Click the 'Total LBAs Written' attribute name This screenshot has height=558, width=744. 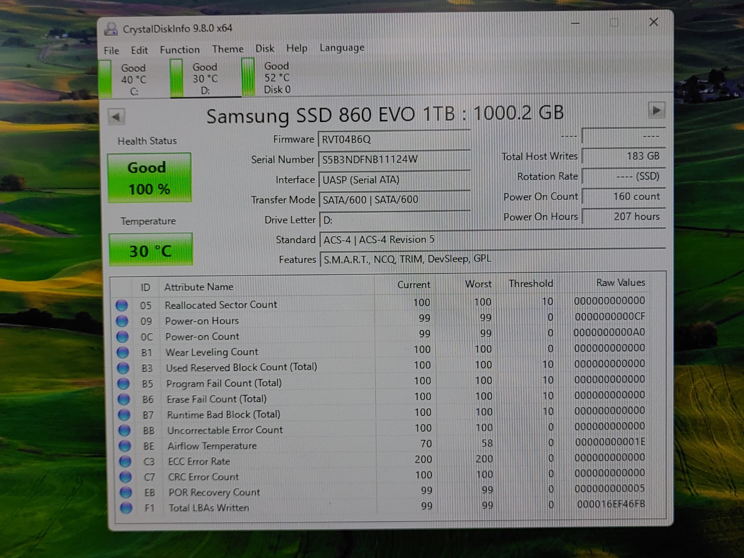point(209,508)
